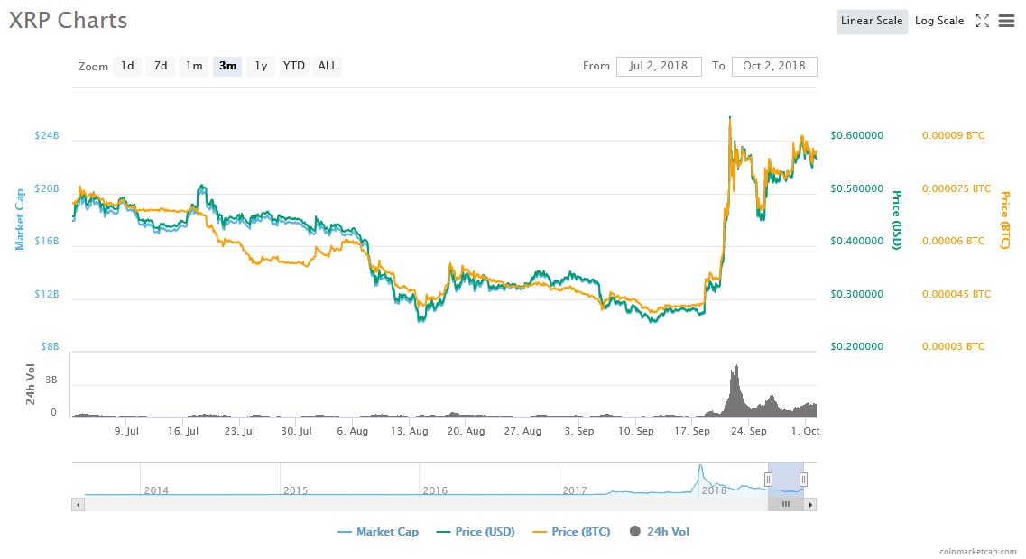Click the navigator right scroll arrow
Screen dimensions: 1026x559
(810, 504)
